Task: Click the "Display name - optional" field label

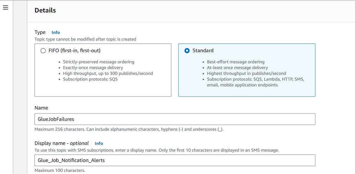Action: coord(62,143)
